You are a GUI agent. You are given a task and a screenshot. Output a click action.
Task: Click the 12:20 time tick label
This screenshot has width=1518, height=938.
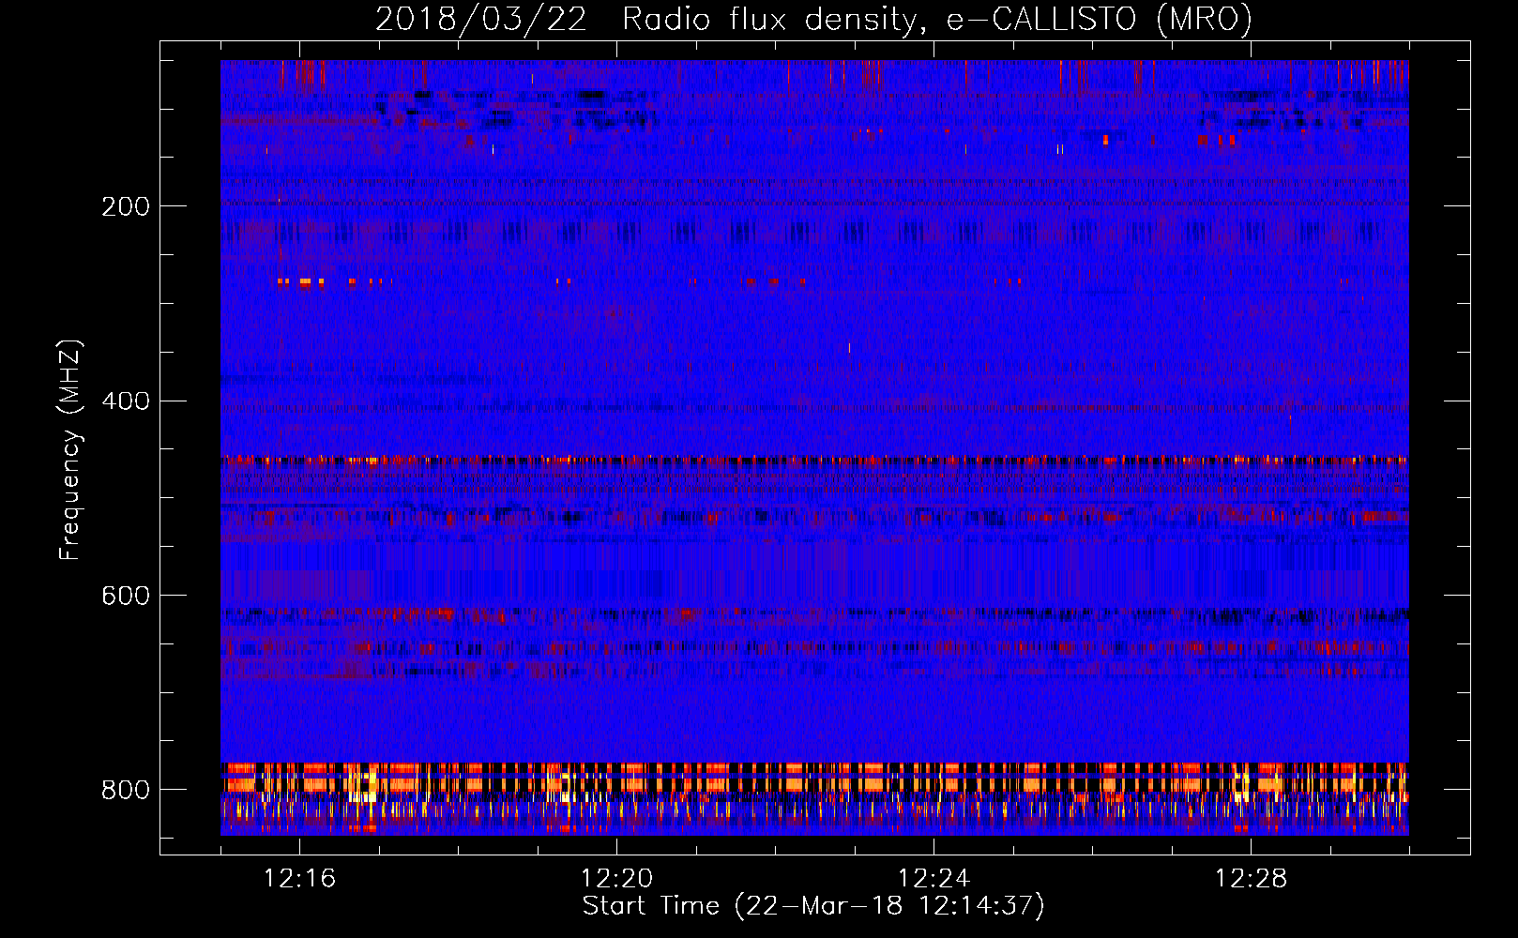[x=617, y=879]
